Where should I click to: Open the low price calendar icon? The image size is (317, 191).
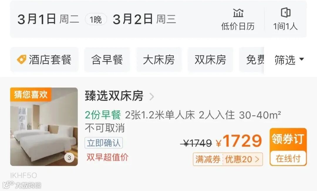pos(238,13)
